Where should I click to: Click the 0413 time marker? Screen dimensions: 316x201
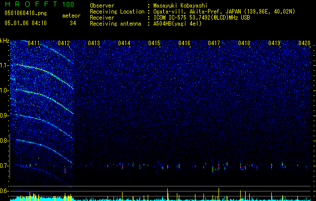coord(94,43)
